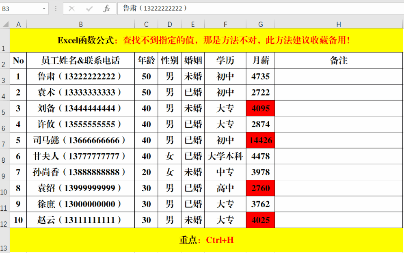Select cell 司马懿（13666666666）
This screenshot has height=253, width=404.
(81, 140)
